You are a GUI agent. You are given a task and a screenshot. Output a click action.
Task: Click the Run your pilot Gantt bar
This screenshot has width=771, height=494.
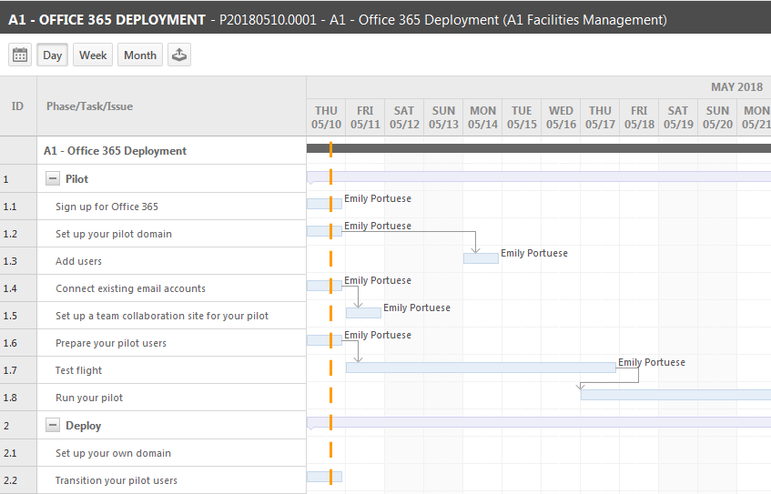point(675,395)
